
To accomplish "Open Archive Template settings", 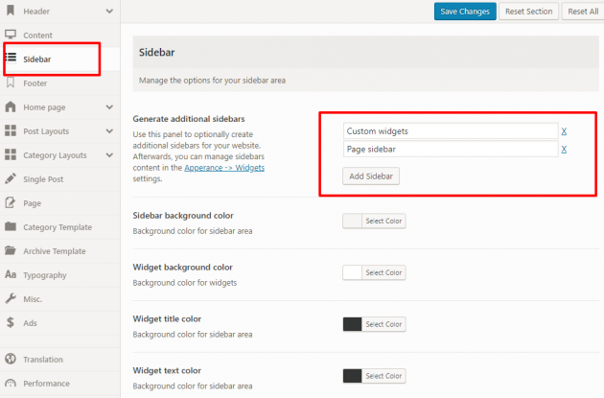I will coord(60,251).
